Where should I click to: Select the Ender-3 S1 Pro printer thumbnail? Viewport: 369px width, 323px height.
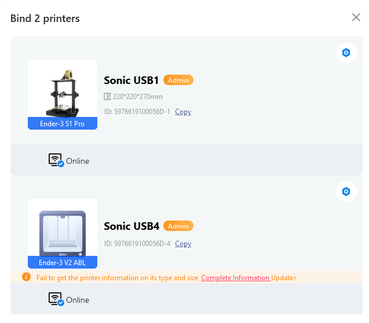coord(63,95)
